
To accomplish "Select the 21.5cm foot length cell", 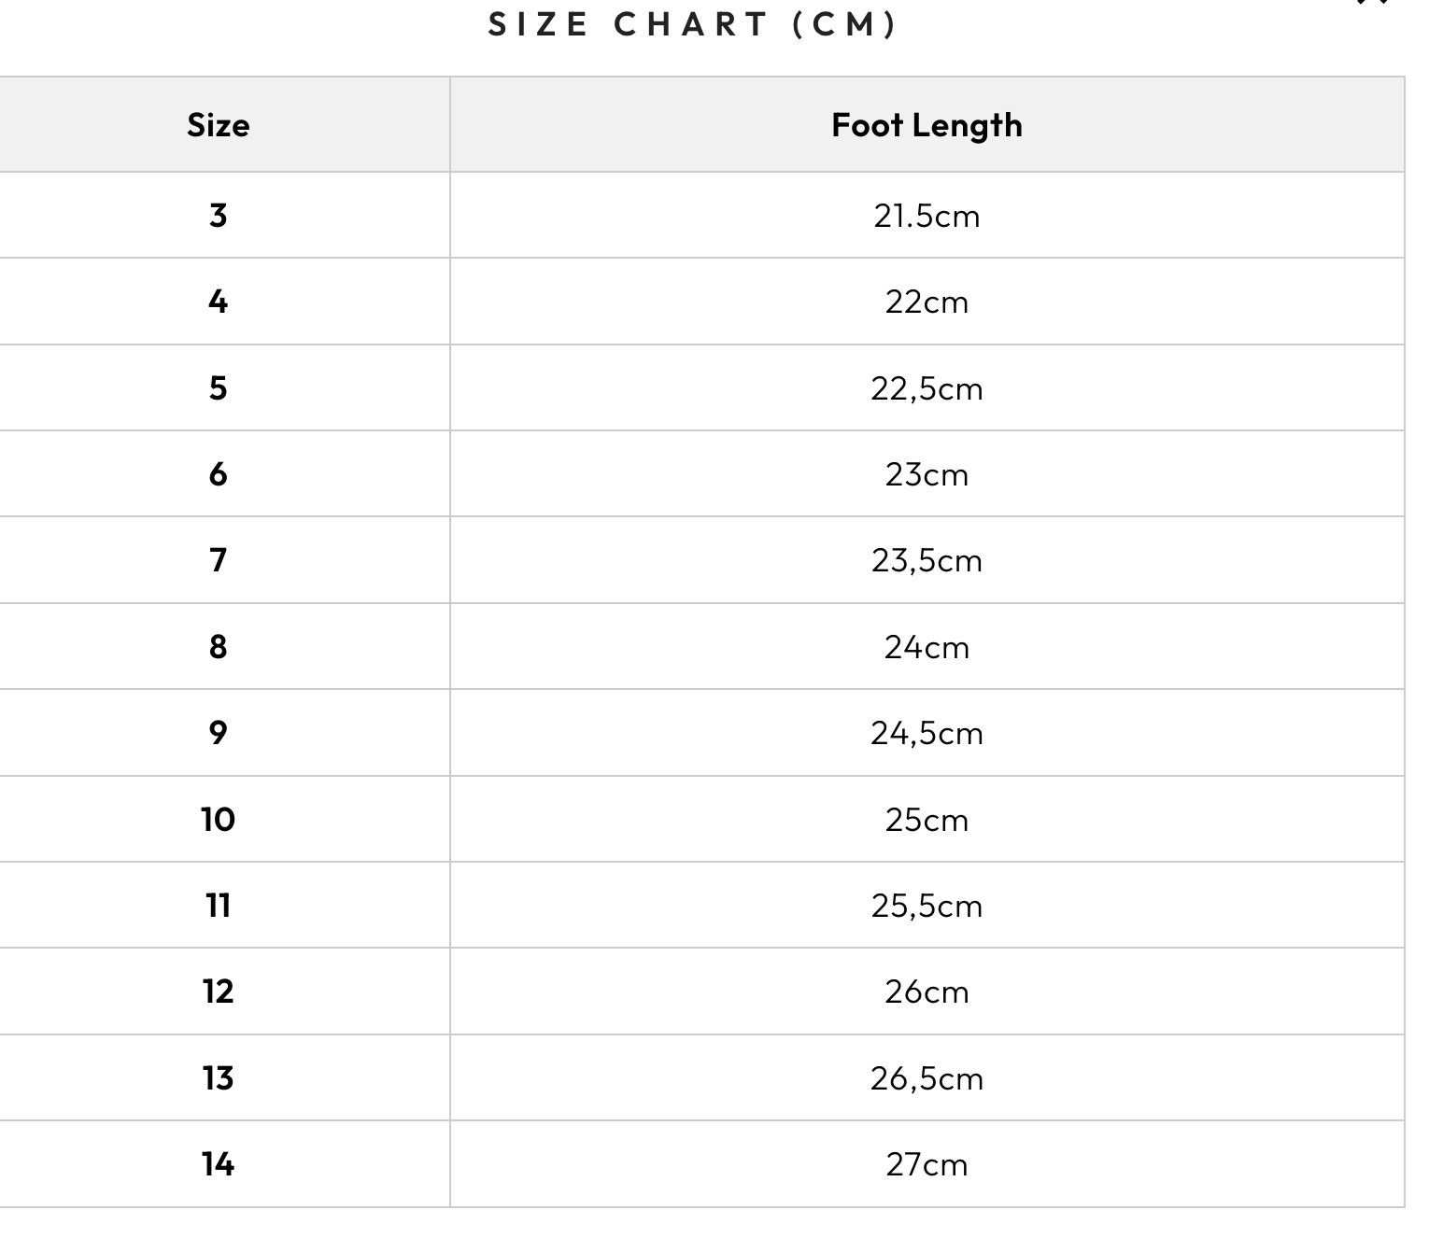I will point(927,216).
